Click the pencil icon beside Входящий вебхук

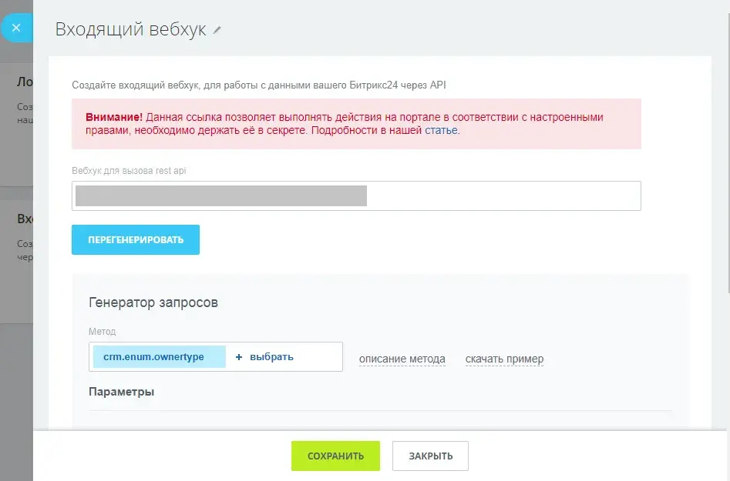[x=217, y=30]
